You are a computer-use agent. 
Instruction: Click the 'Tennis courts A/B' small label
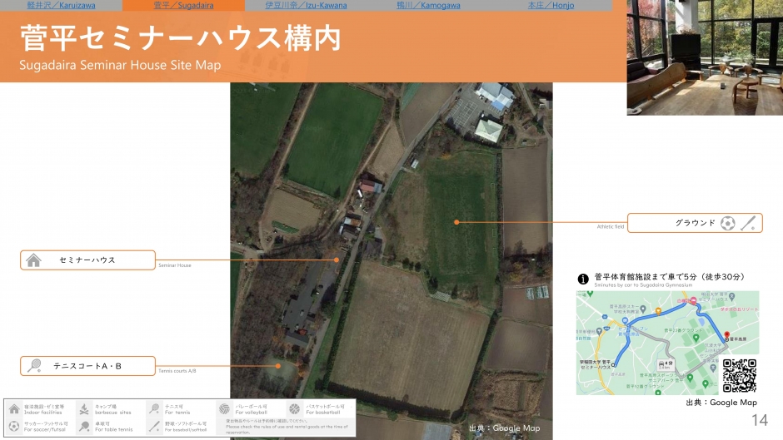click(177, 371)
